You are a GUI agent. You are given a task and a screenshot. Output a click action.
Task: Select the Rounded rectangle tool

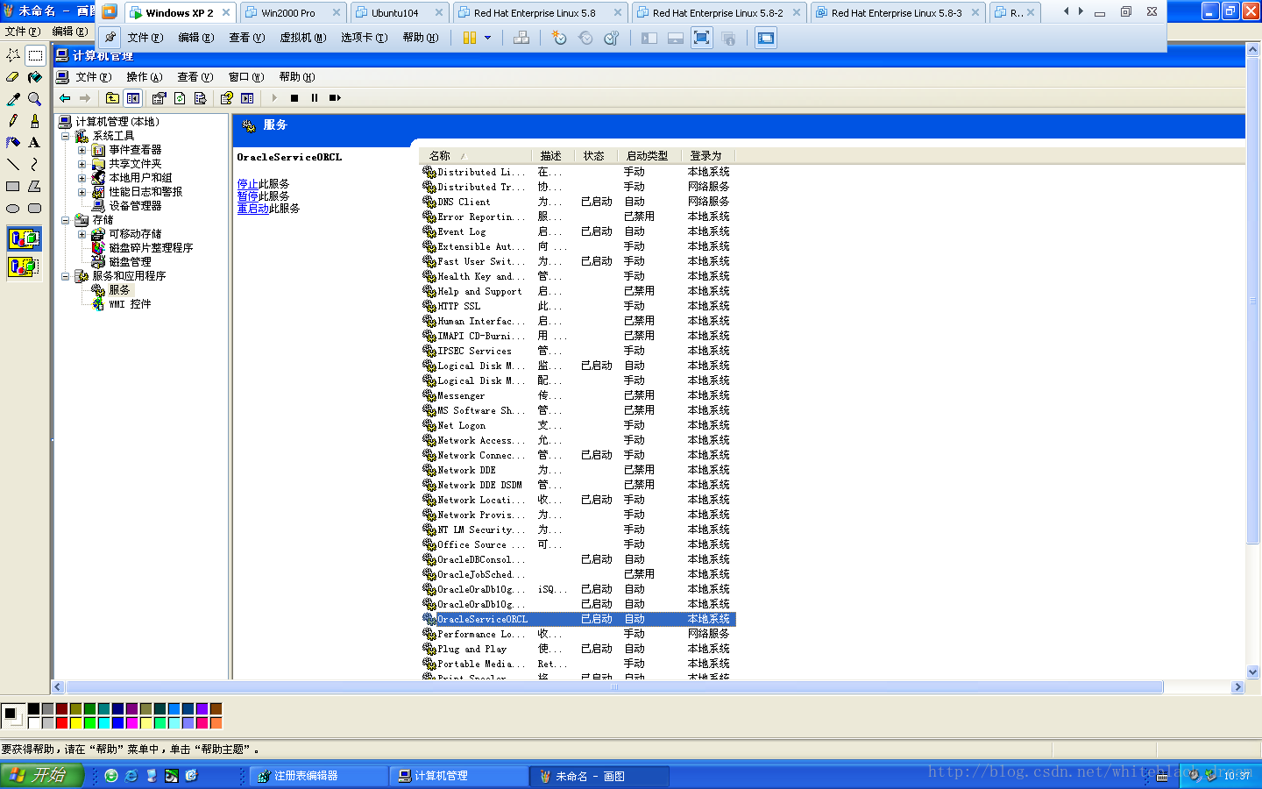34,208
